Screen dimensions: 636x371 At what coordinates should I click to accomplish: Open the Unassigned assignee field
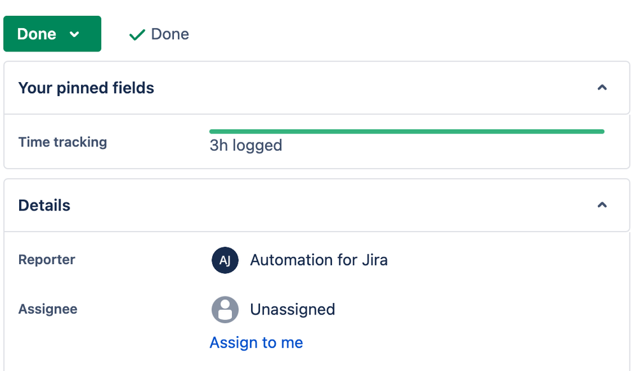point(293,309)
